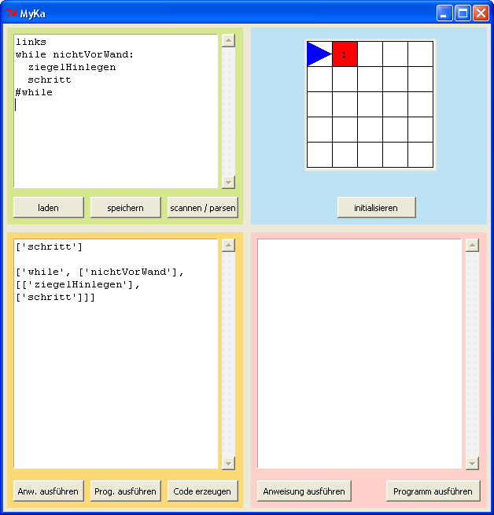Viewport: 494px width, 515px height.
Task: Click inside the empty pink text area
Action: coord(359,354)
